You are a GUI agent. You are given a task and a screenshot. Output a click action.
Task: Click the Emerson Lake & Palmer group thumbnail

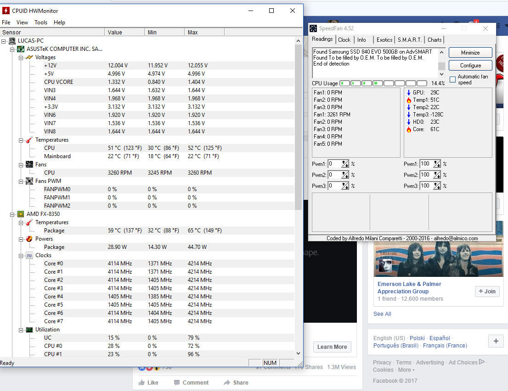pos(438,259)
